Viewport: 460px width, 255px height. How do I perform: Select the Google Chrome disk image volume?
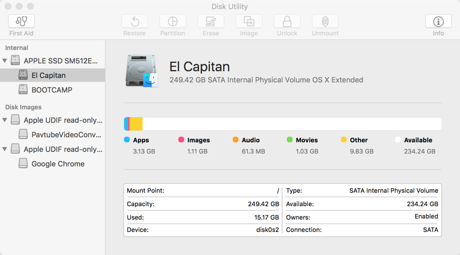pyautogui.click(x=58, y=164)
